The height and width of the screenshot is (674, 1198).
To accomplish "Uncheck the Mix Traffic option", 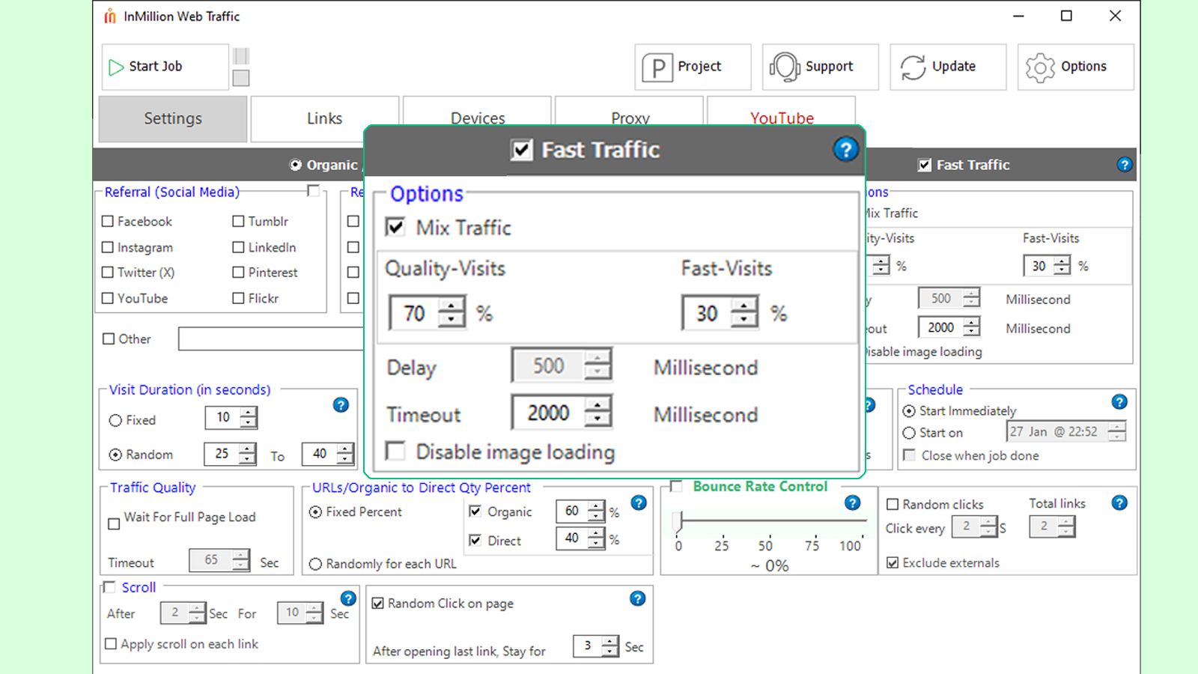I will (395, 227).
